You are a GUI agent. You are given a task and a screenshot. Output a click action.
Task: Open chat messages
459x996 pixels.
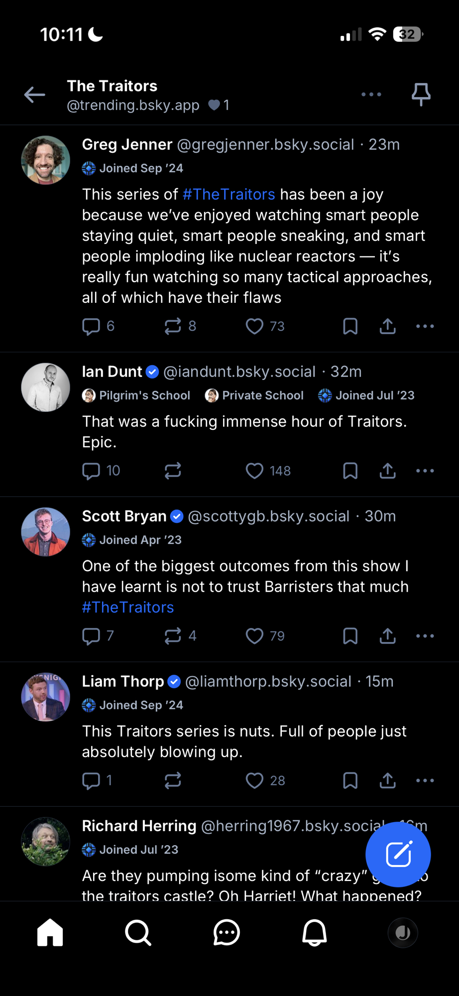coord(227,932)
